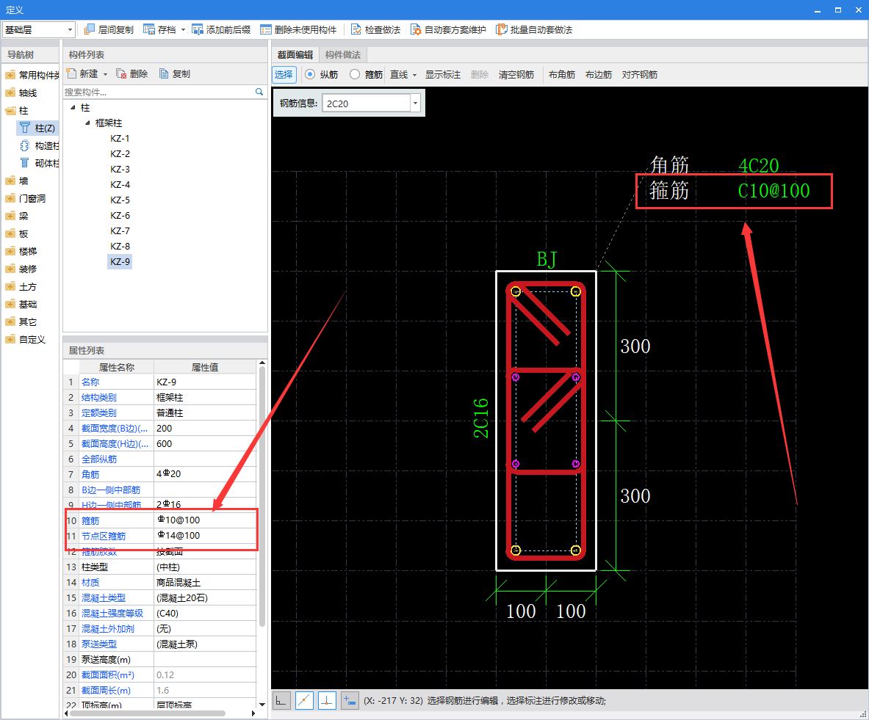Click the 新建 new component icon
The width and height of the screenshot is (869, 720).
click(x=71, y=73)
